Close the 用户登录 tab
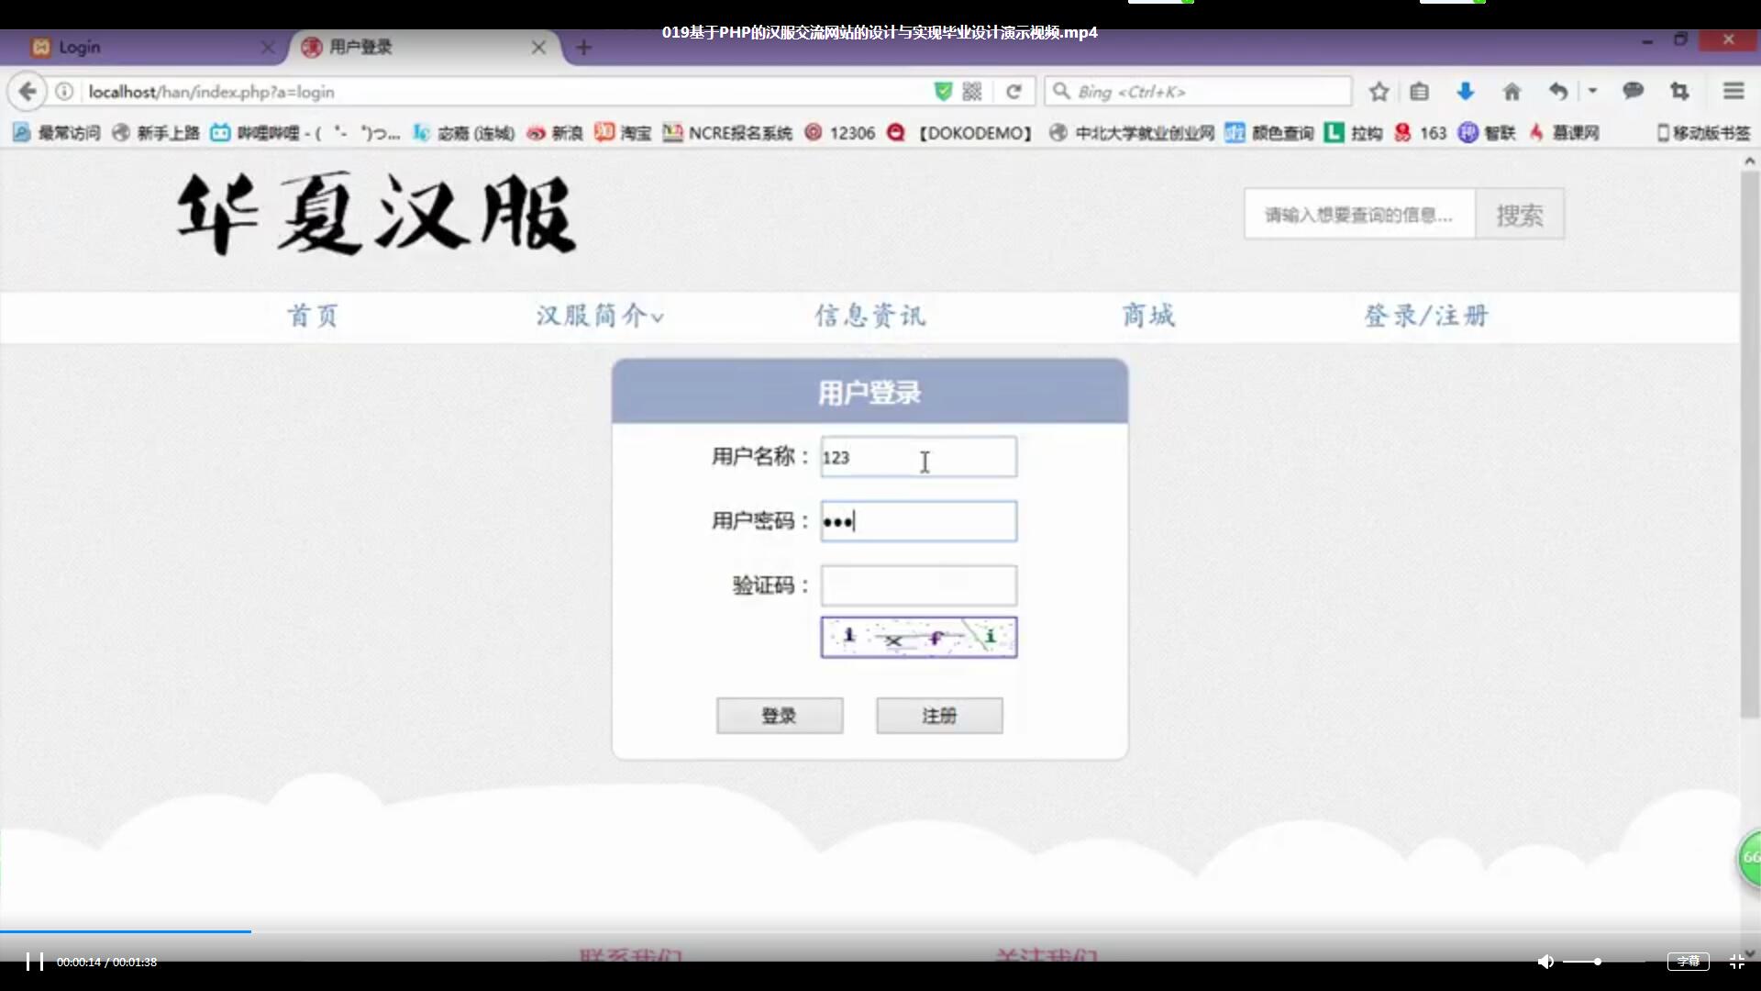Image resolution: width=1761 pixels, height=991 pixels. pos(539,47)
